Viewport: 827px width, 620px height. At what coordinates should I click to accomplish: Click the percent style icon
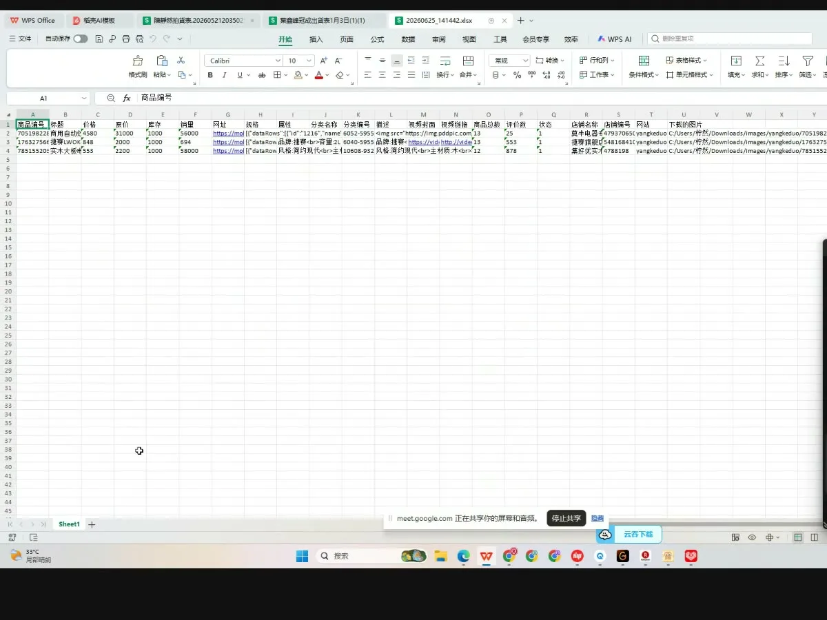tap(517, 75)
